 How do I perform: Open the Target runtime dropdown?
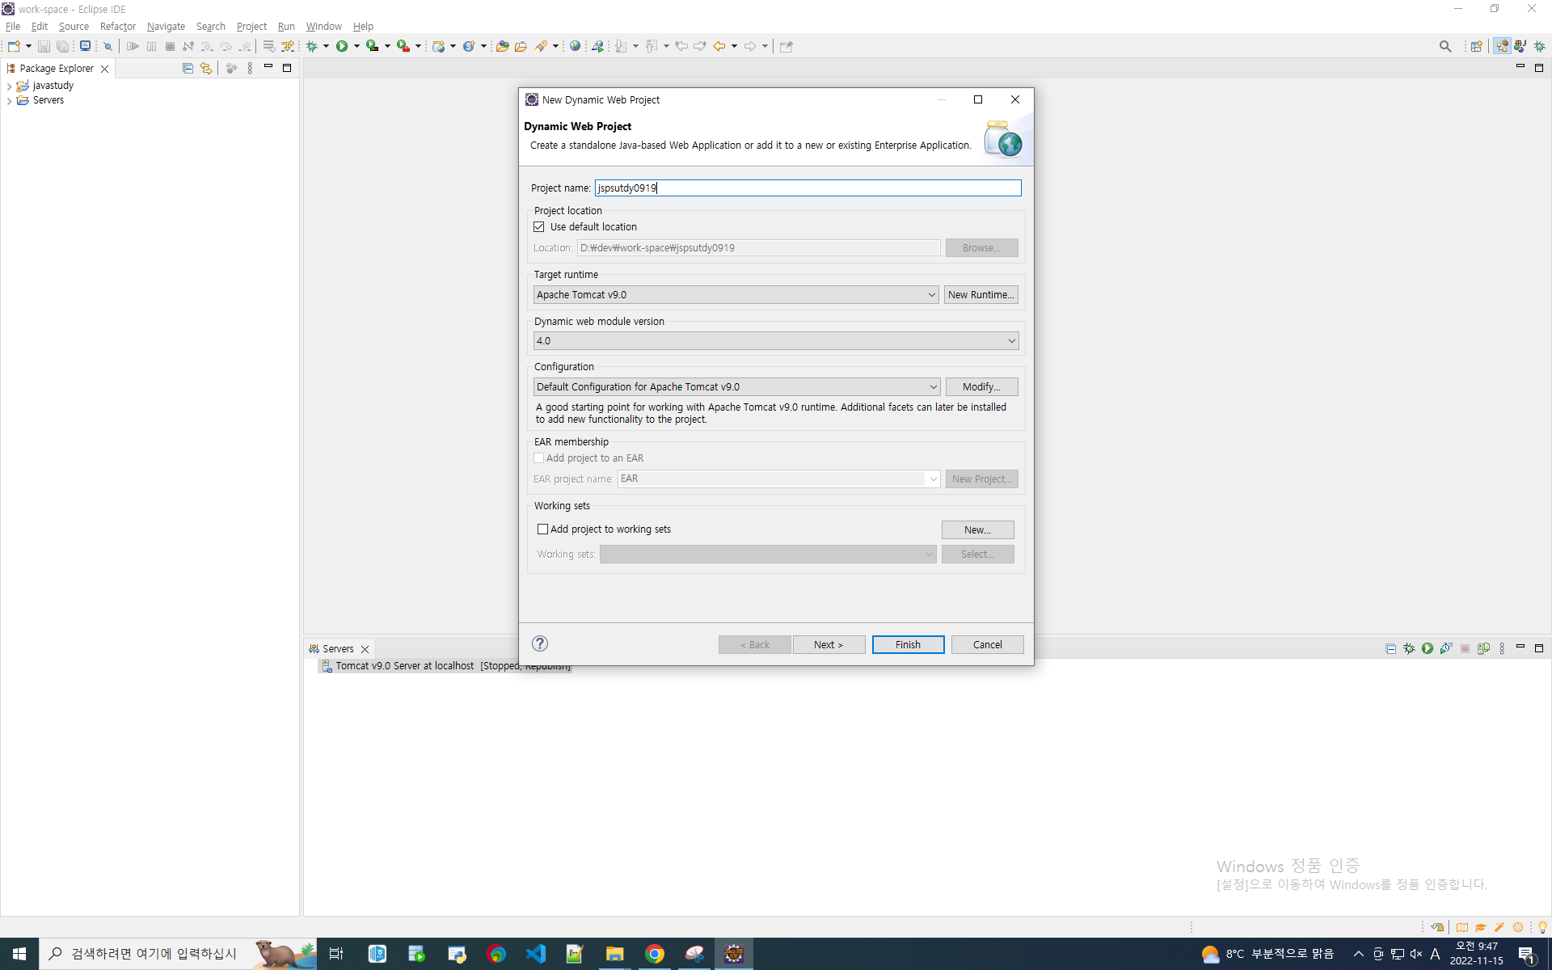coord(735,295)
